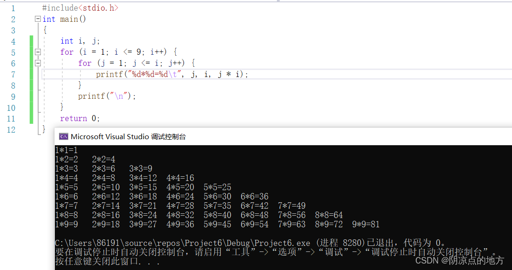Click line number 7 in gutter
The image size is (512, 270).
(13, 74)
